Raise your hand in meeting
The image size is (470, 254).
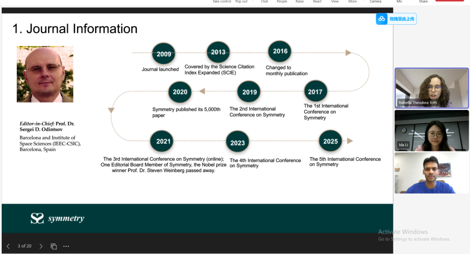pos(299,2)
